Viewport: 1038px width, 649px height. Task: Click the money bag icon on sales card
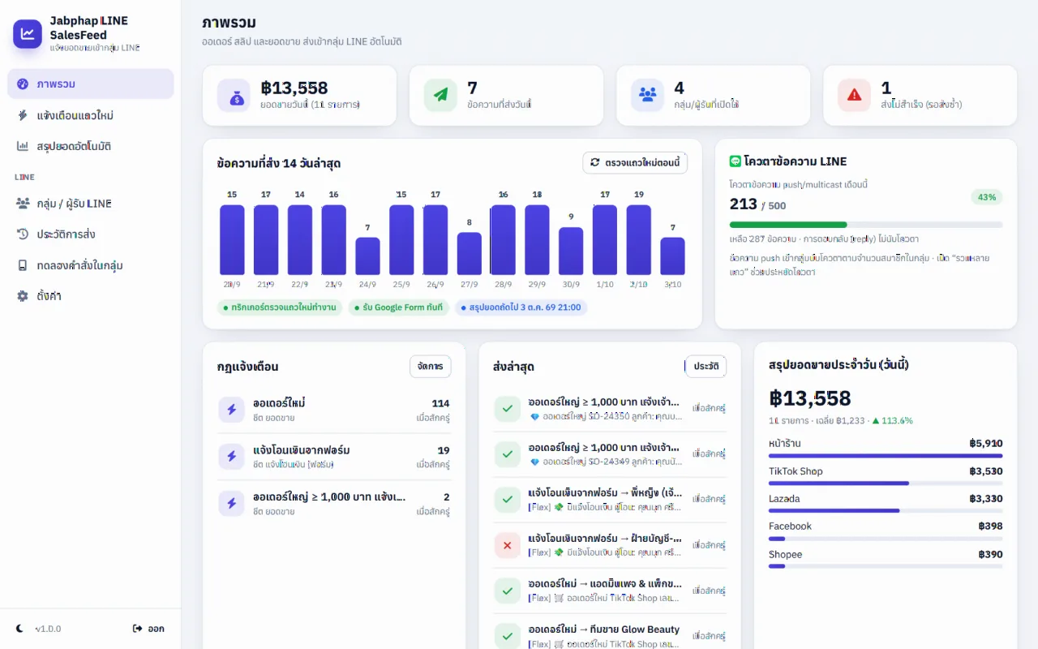click(234, 95)
